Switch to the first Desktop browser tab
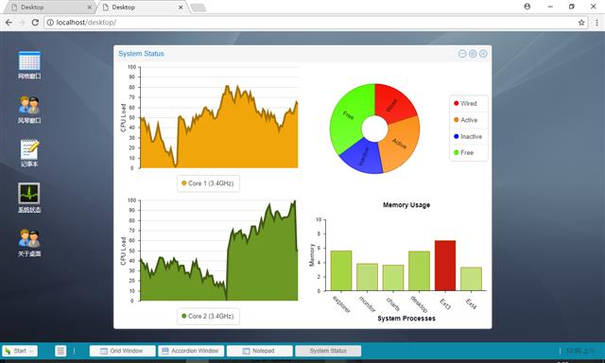 point(49,7)
